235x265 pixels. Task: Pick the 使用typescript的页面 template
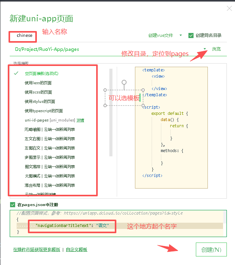[43, 111]
